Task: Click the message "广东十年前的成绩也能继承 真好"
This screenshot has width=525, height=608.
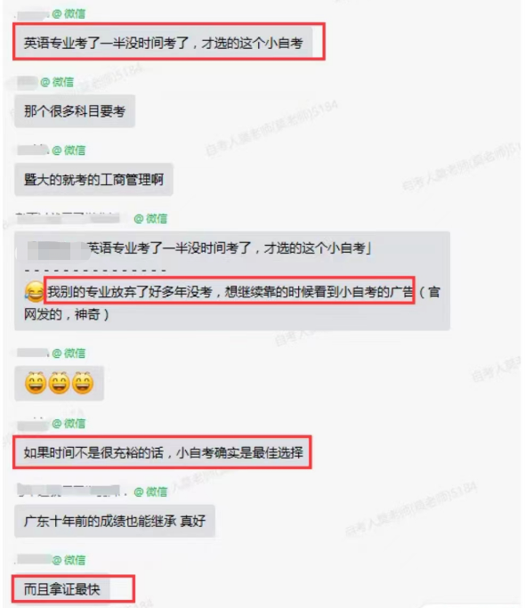Action: [x=115, y=521]
